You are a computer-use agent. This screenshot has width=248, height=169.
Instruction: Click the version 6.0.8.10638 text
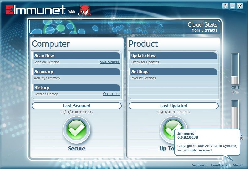(187, 137)
